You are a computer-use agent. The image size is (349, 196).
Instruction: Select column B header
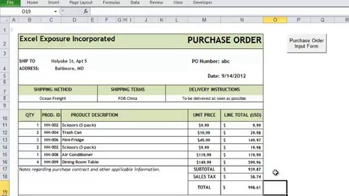[x=29, y=20]
